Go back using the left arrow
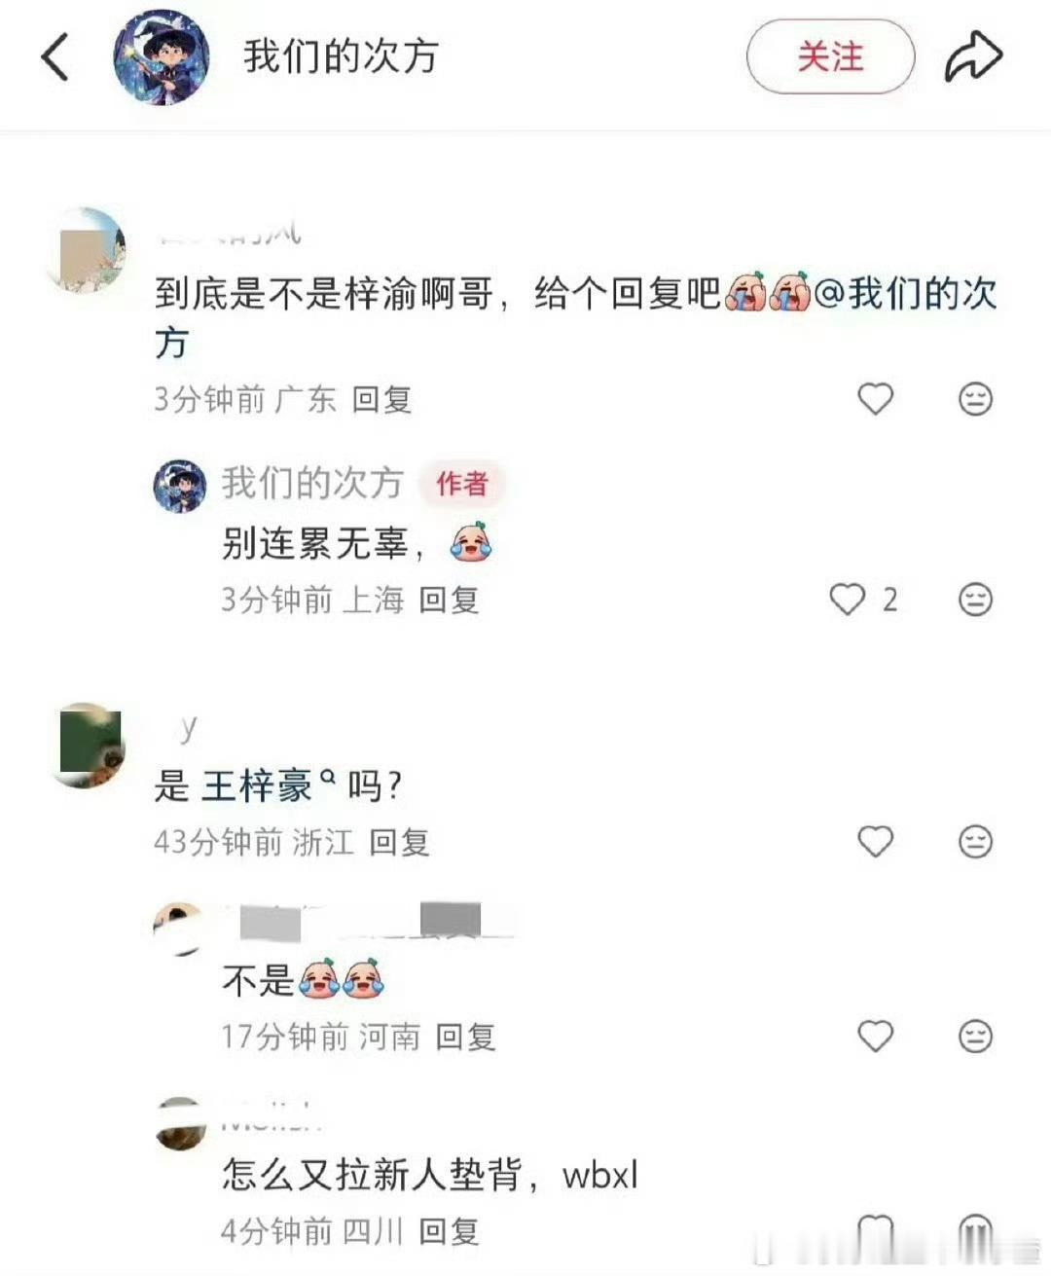Viewport: 1051px width, 1276px height. pos(55,56)
